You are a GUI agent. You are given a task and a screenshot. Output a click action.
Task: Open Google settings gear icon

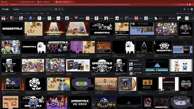(184, 9)
